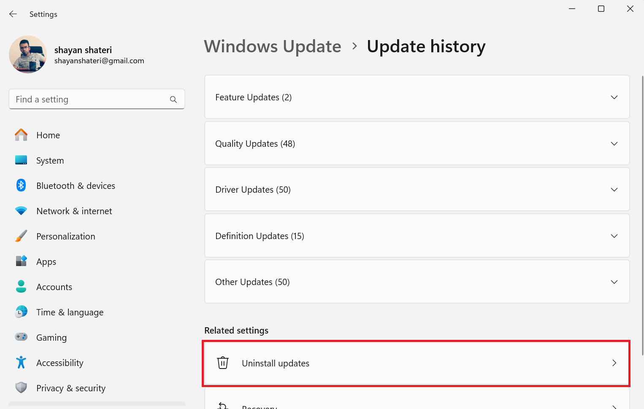Click the Definition Updates (15) label
This screenshot has width=644, height=409.
click(x=260, y=236)
